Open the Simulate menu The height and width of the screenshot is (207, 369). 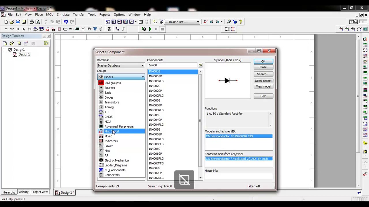point(63,15)
